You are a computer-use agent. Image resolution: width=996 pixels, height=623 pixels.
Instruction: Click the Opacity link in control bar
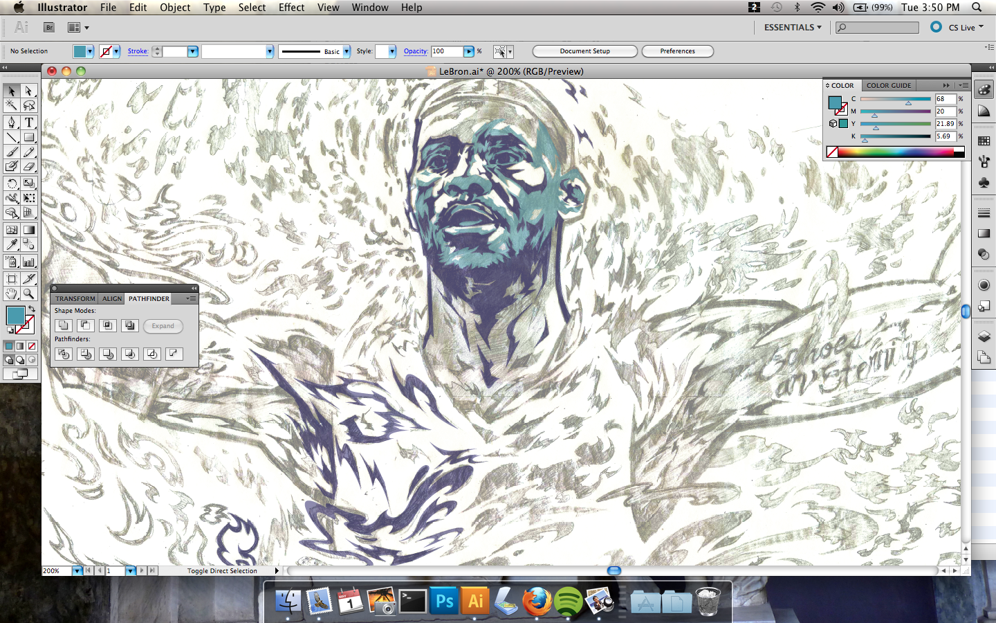pyautogui.click(x=416, y=51)
